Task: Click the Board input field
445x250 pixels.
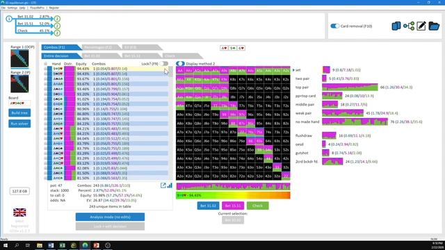Action: 19,103
